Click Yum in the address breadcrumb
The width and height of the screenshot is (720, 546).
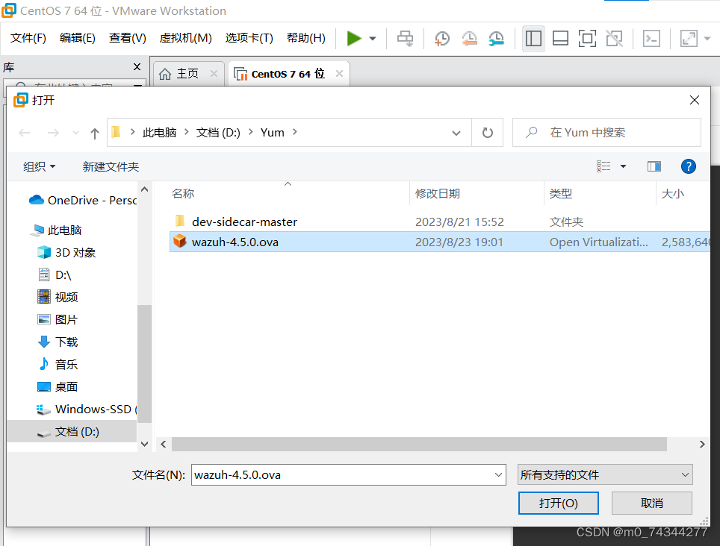[x=273, y=133]
